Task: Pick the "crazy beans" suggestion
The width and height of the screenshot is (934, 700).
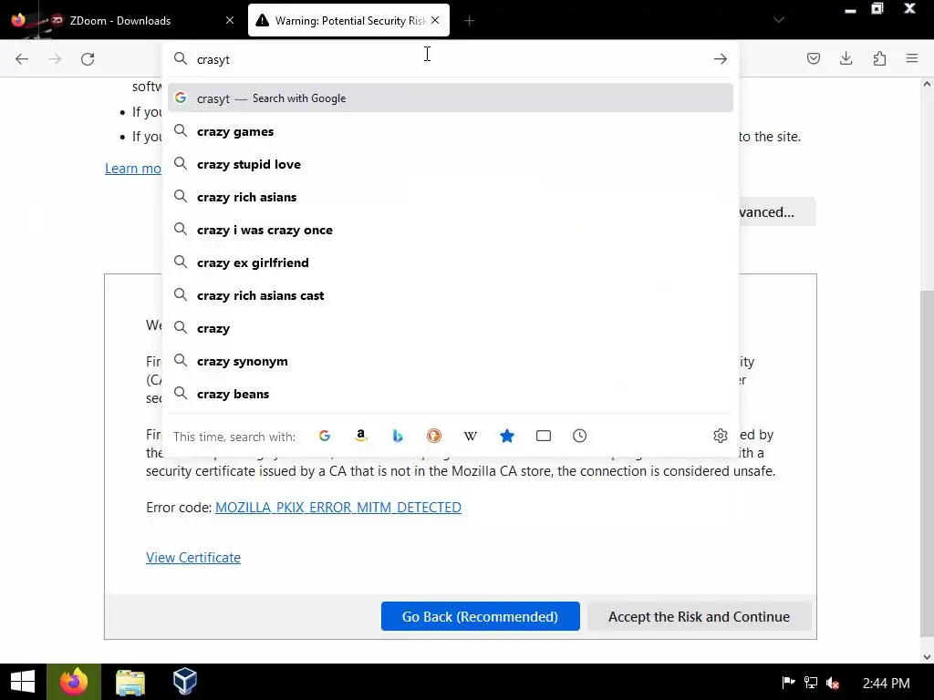Action: click(x=451, y=394)
